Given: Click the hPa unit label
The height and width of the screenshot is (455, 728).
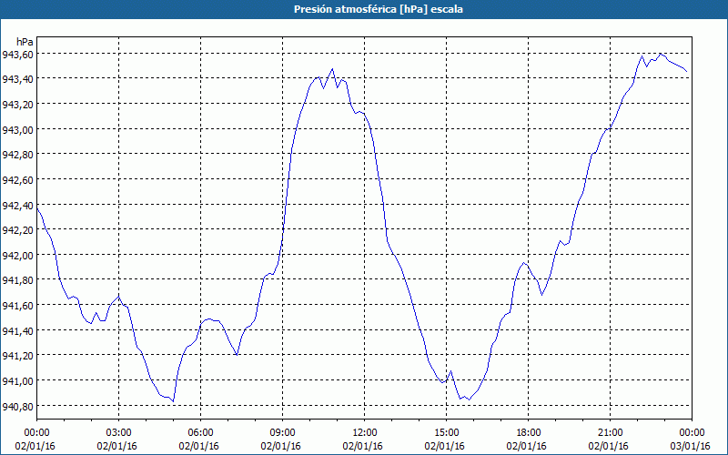Looking at the screenshot, I should tap(25, 42).
